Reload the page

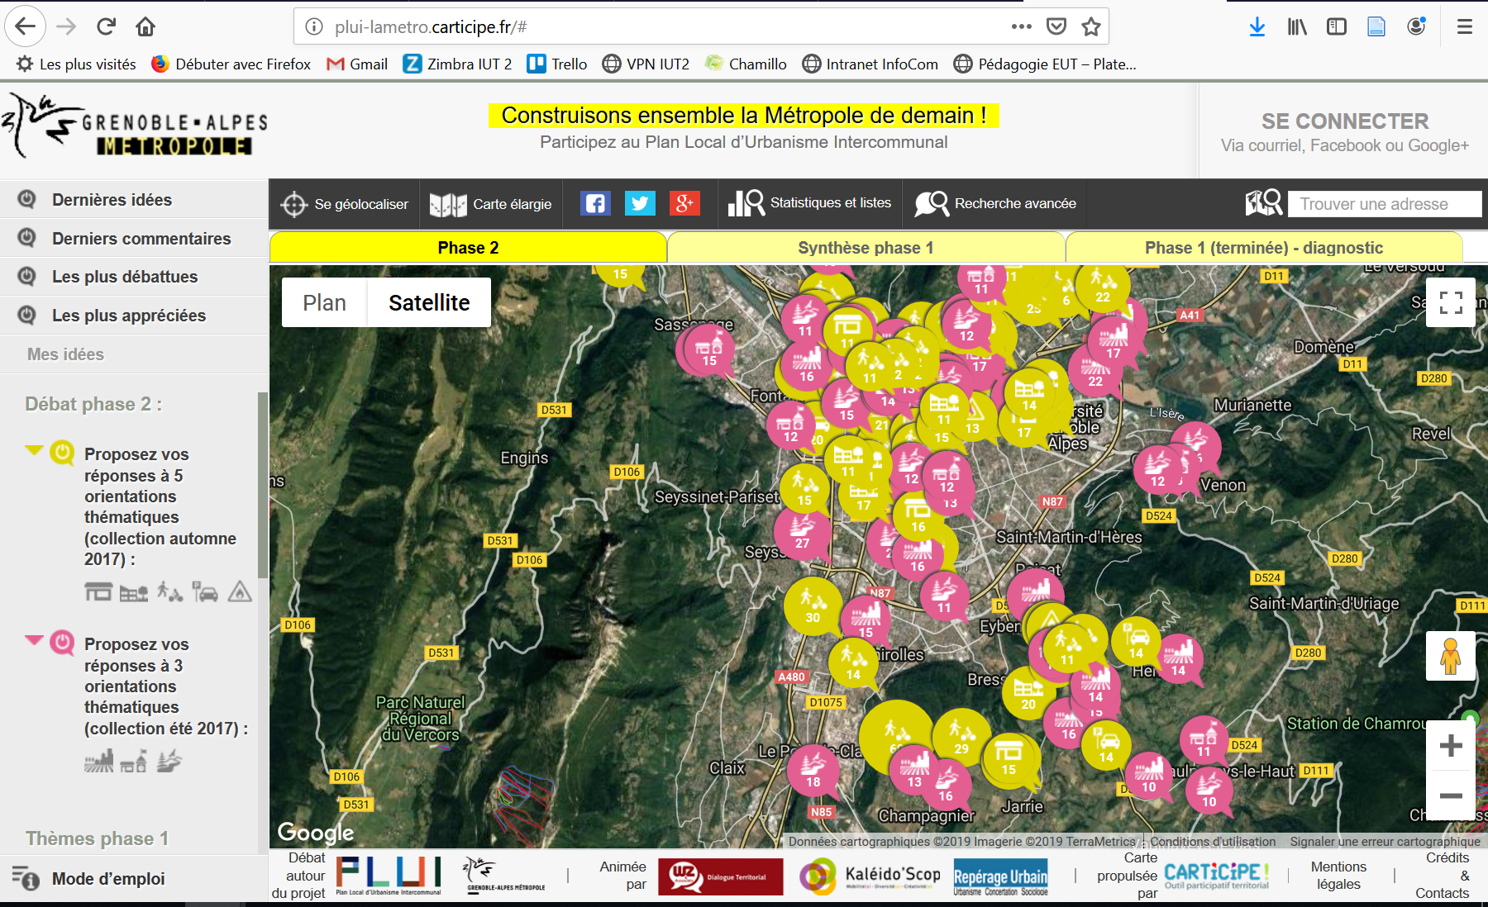point(106,26)
